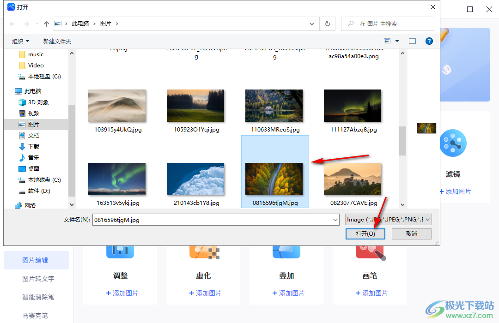Select the 111127Abzq8.jpg aurora thumbnail
The image size is (499, 323).
click(x=353, y=106)
